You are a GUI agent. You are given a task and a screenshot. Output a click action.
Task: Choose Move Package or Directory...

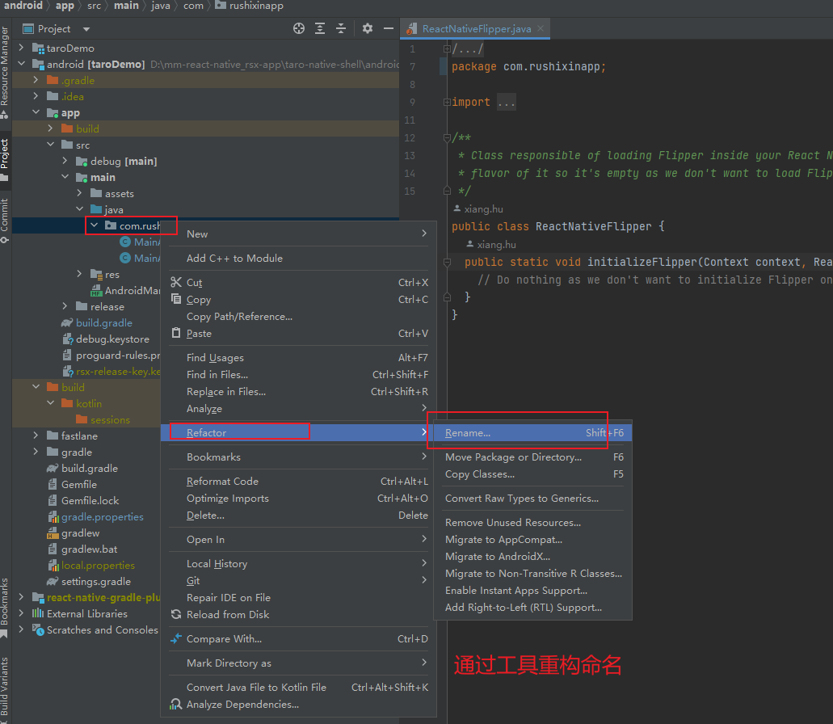pyautogui.click(x=532, y=457)
